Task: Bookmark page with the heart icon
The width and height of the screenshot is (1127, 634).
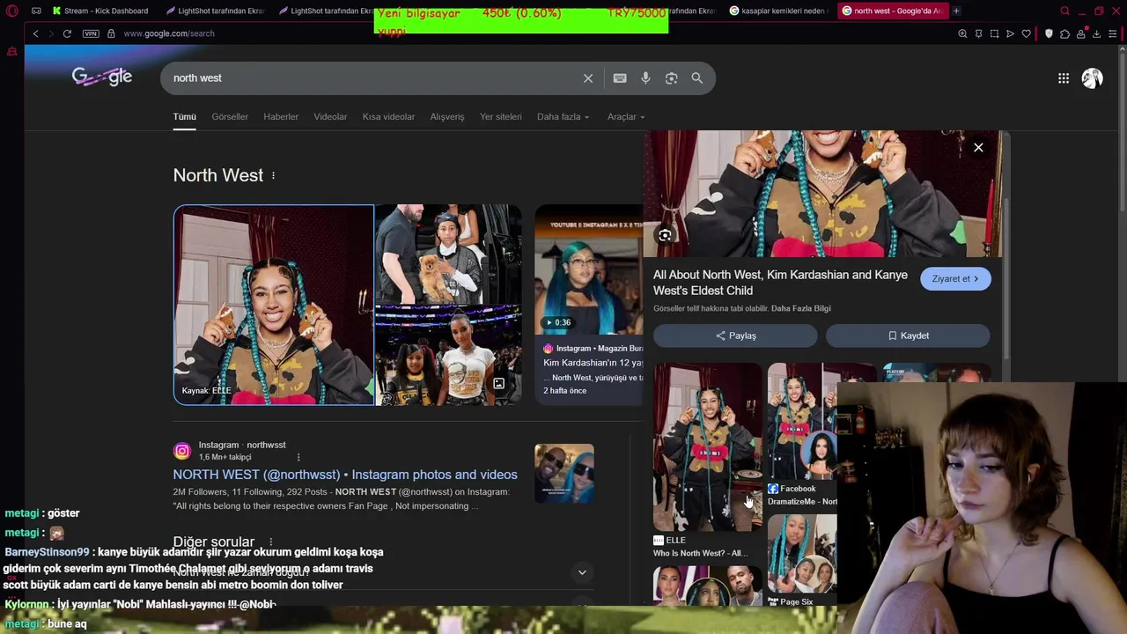Action: click(1026, 33)
